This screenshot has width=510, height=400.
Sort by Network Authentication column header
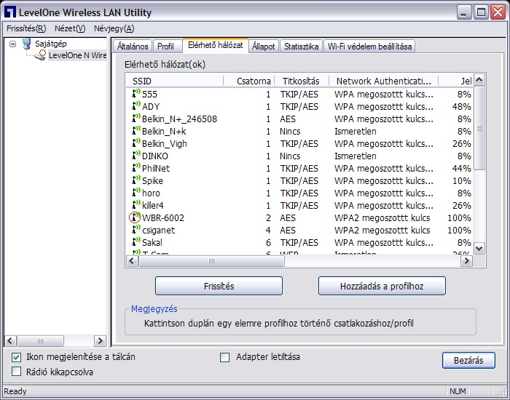pos(383,81)
